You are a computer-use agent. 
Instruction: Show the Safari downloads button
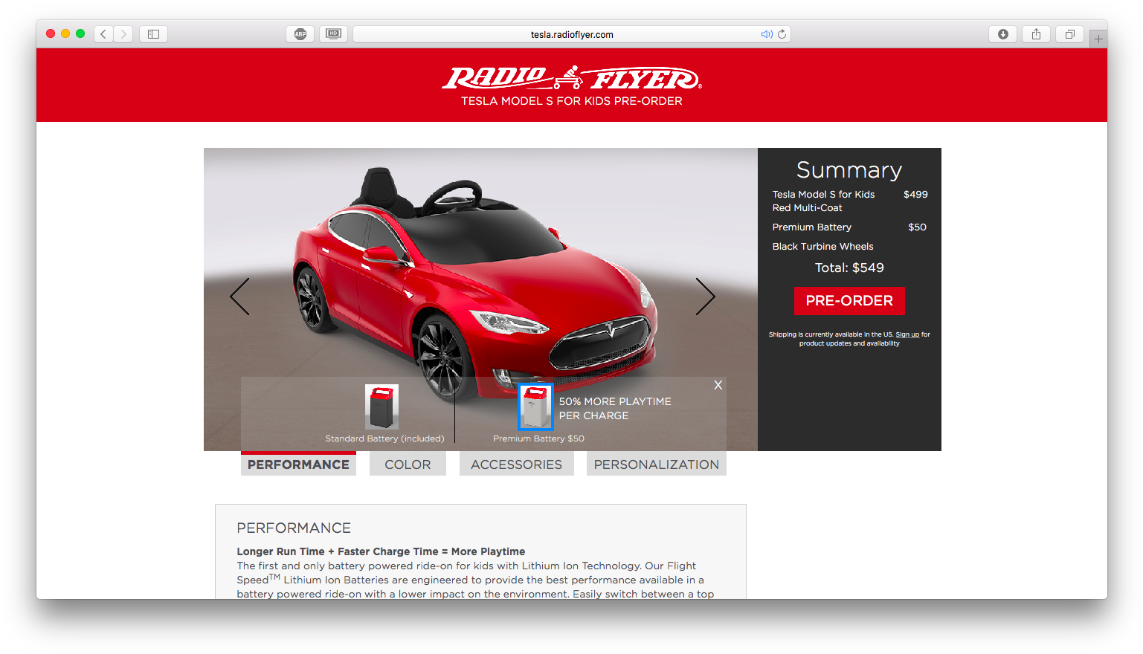point(1002,34)
